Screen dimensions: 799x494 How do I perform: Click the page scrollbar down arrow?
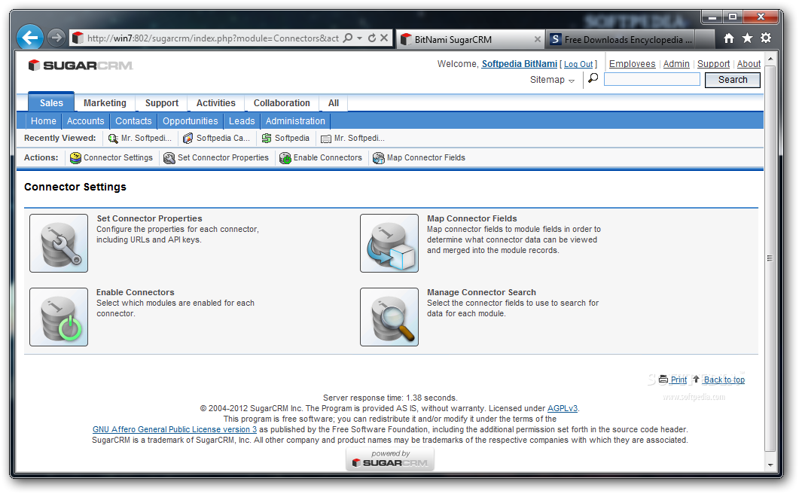pos(770,465)
